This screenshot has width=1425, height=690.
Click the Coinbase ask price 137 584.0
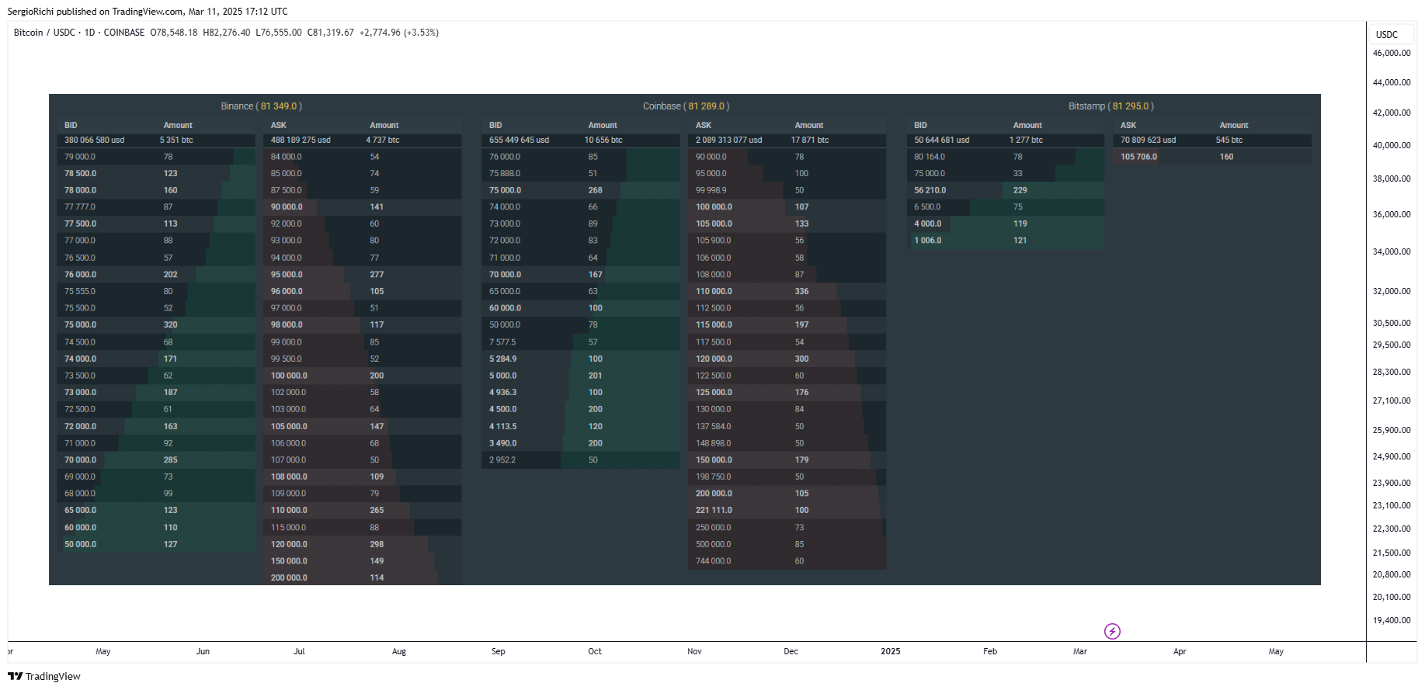pyautogui.click(x=713, y=427)
